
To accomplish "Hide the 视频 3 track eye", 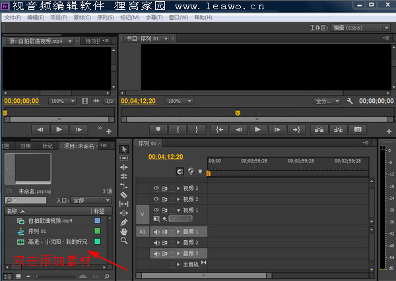I will coord(156,188).
